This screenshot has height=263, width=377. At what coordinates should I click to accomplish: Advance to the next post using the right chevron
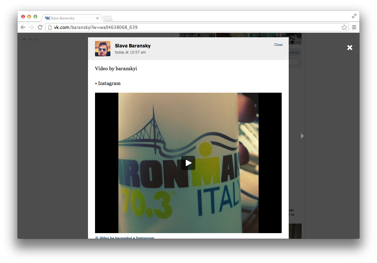[x=302, y=136]
